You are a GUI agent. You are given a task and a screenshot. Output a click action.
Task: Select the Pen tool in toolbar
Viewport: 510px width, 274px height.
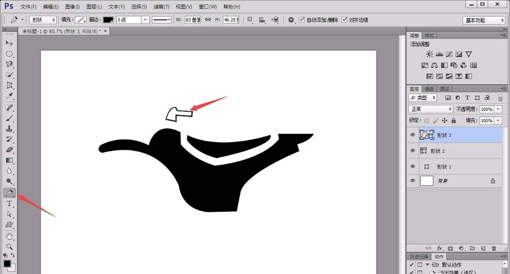(x=9, y=193)
